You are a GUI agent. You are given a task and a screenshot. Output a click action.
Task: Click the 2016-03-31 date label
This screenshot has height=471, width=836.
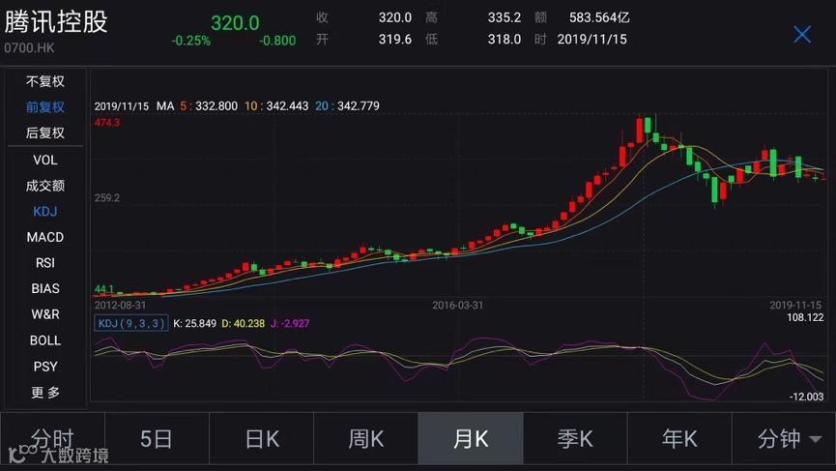457,305
